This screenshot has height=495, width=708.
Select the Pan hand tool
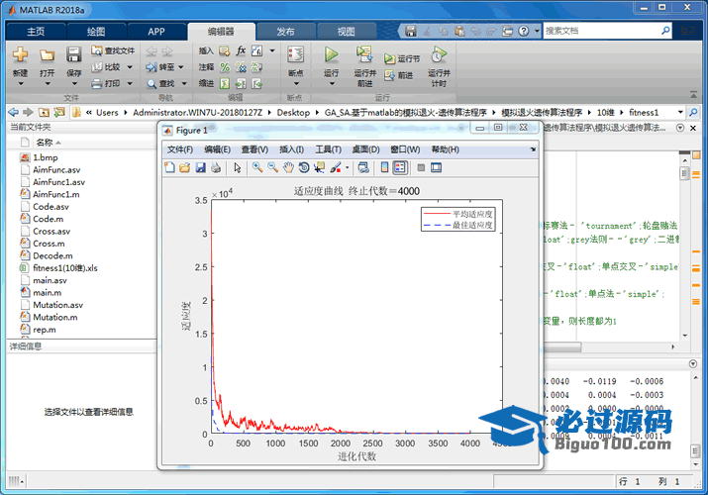click(287, 168)
